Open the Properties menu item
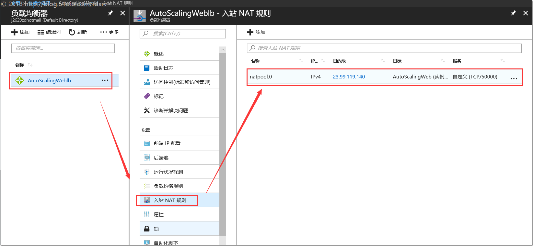Image resolution: width=533 pixels, height=246 pixels. [x=180, y=214]
